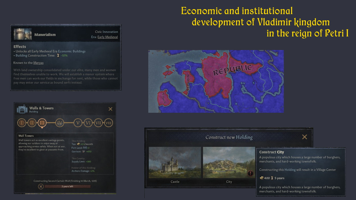This screenshot has height=200, width=356.
Task: Select Walls & Towers level I node
Action: click(x=22, y=122)
